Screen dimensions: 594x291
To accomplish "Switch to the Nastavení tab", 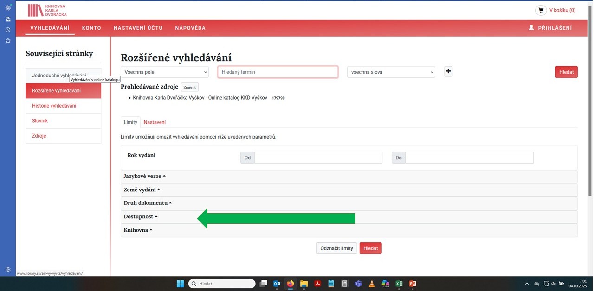I will (x=155, y=122).
